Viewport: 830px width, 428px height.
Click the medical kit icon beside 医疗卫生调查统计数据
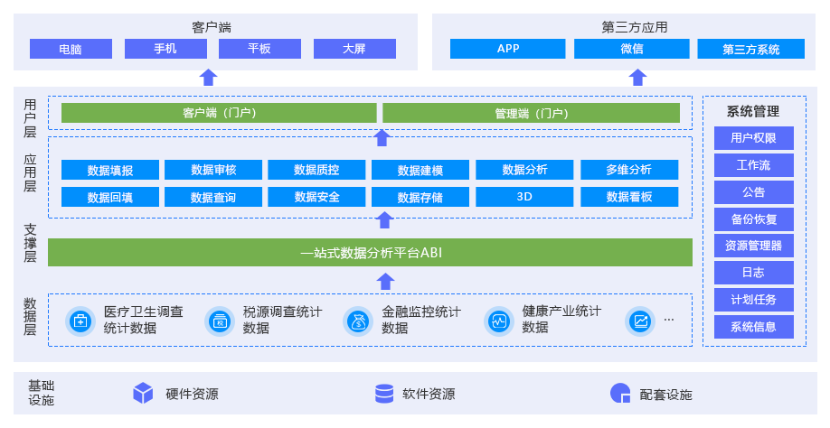(x=80, y=321)
